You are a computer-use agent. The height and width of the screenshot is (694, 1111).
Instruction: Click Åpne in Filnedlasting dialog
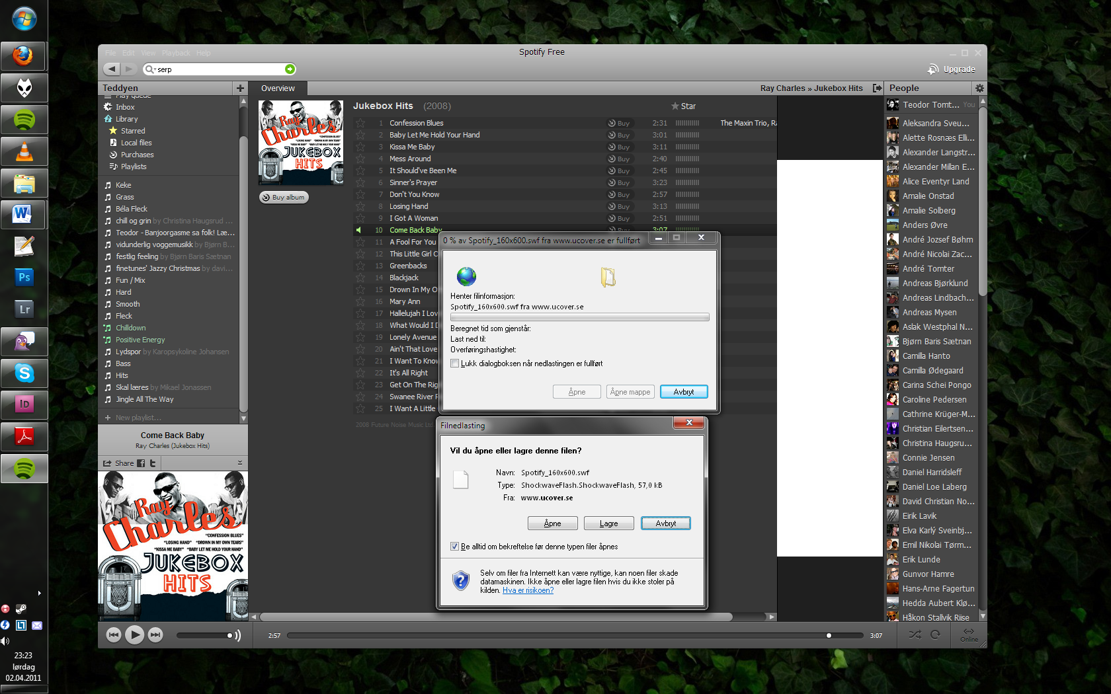552,523
